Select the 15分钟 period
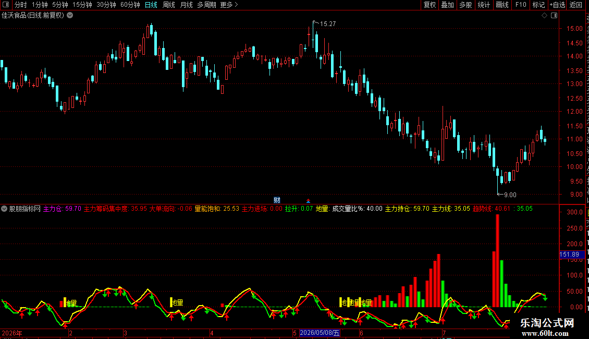The width and height of the screenshot is (589, 339). tap(82, 5)
